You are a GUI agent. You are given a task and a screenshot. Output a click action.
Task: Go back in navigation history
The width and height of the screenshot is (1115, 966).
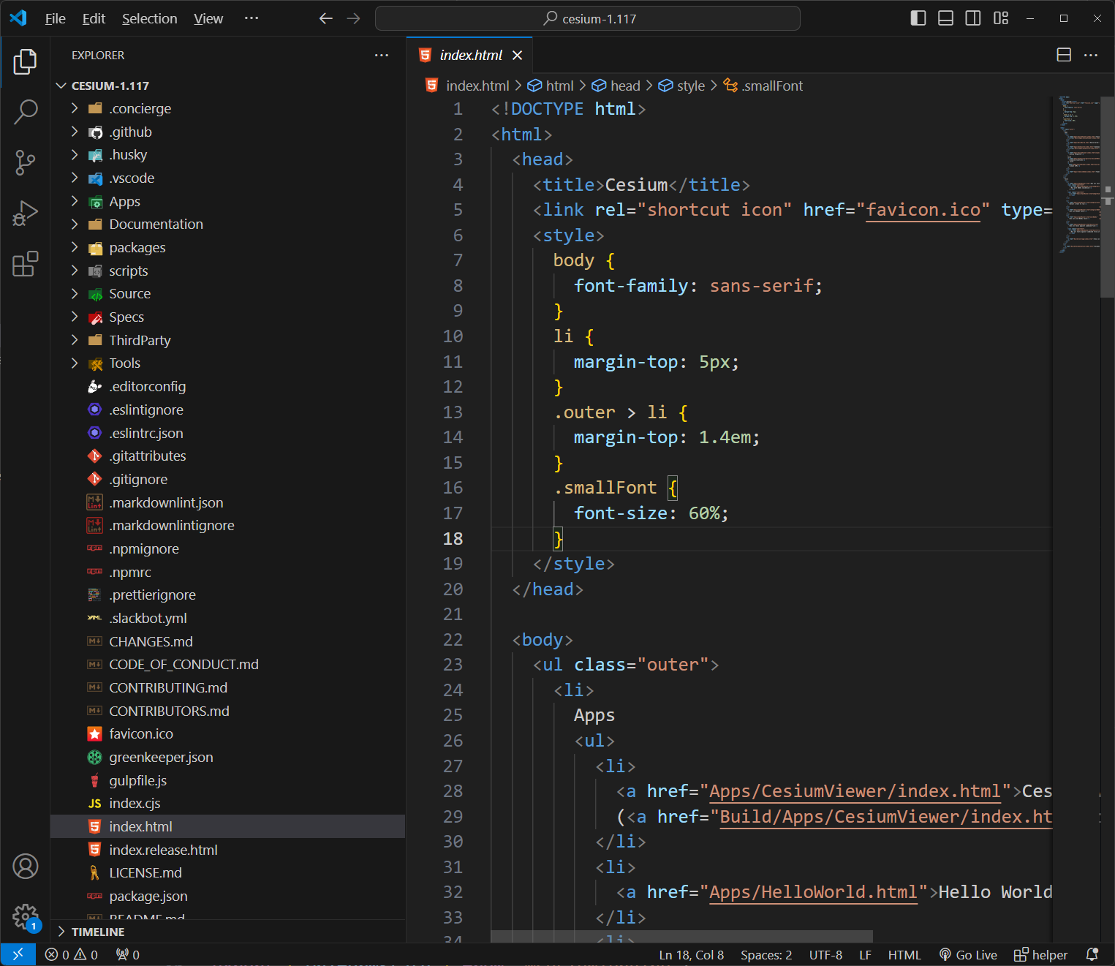326,18
